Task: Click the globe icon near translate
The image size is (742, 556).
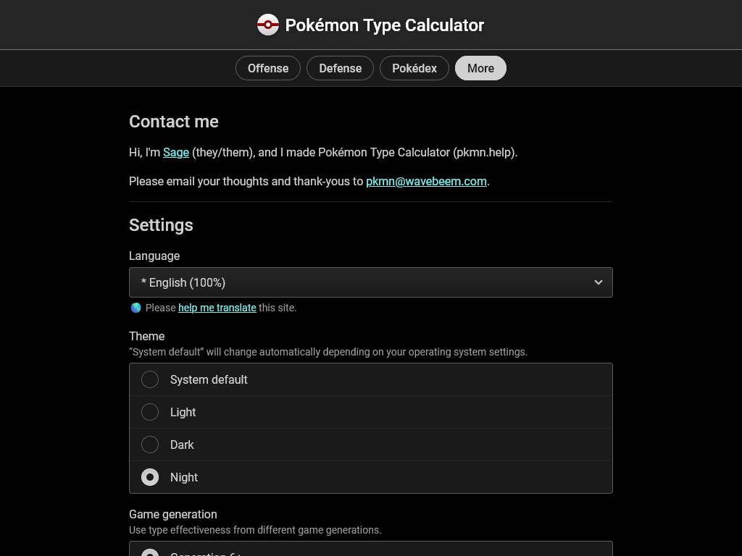Action: (136, 308)
